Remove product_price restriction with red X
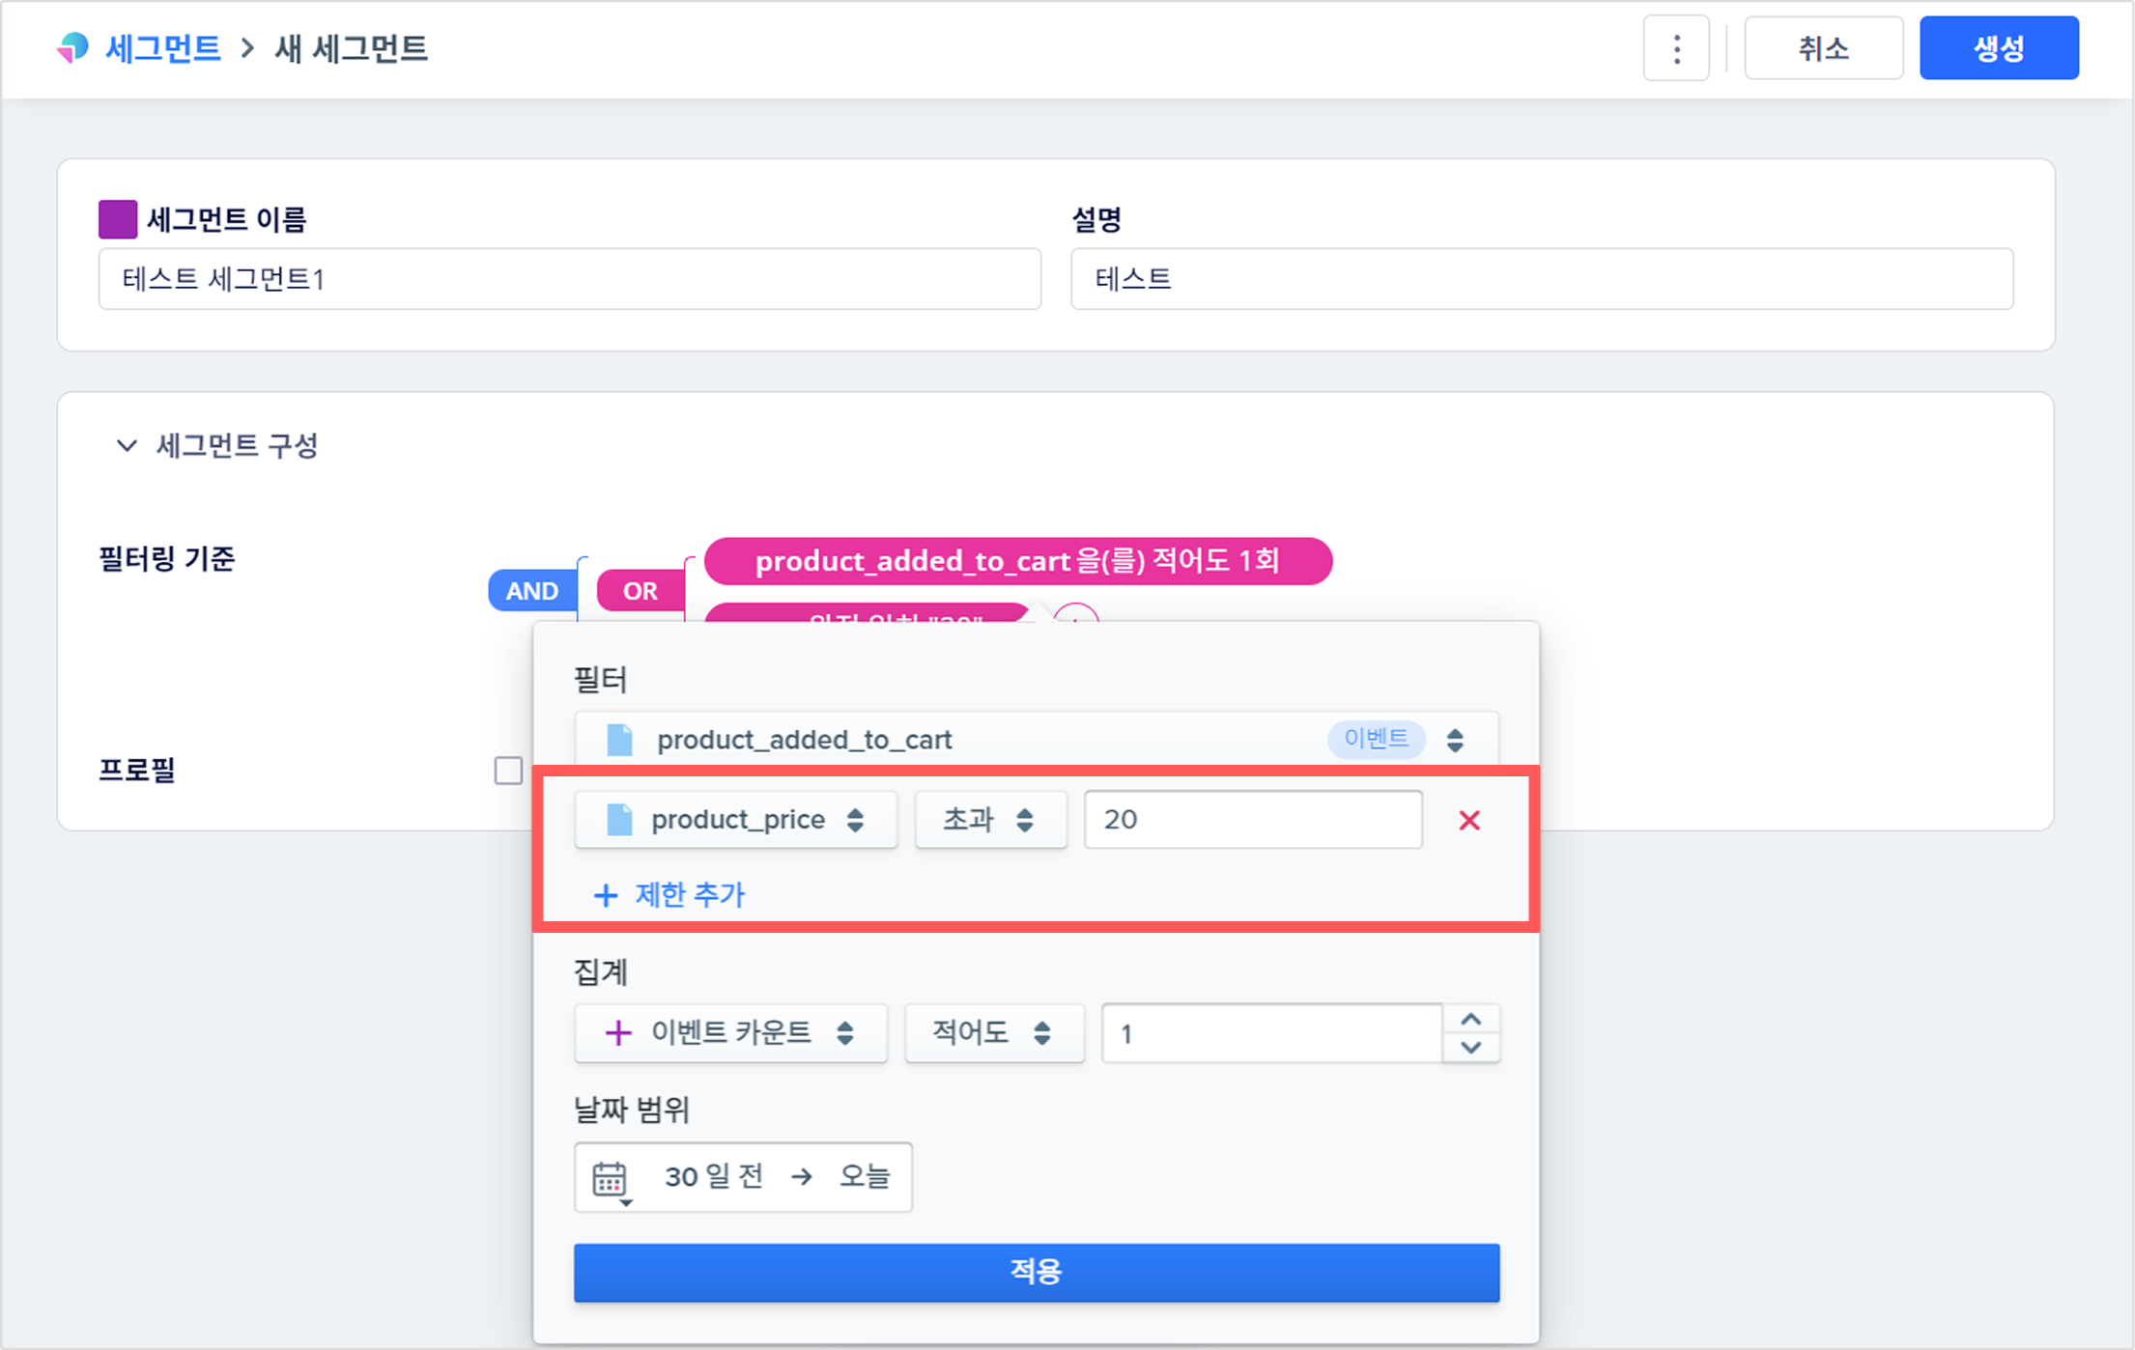This screenshot has width=2135, height=1350. coord(1468,821)
